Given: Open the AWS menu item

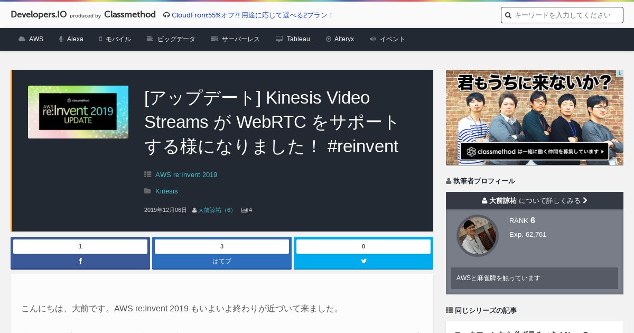Looking at the screenshot, I should 36,39.
